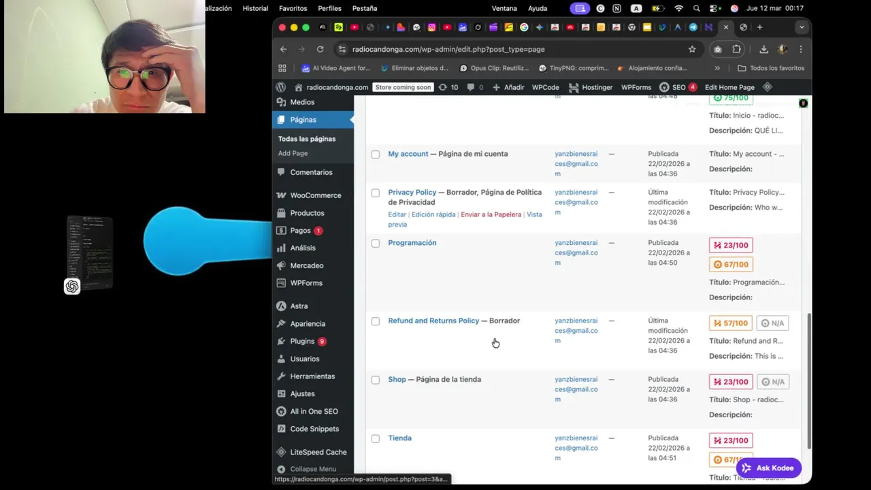Viewport: 871px width, 490px height.
Task: Open the SEO admin bar menu
Action: [678, 87]
